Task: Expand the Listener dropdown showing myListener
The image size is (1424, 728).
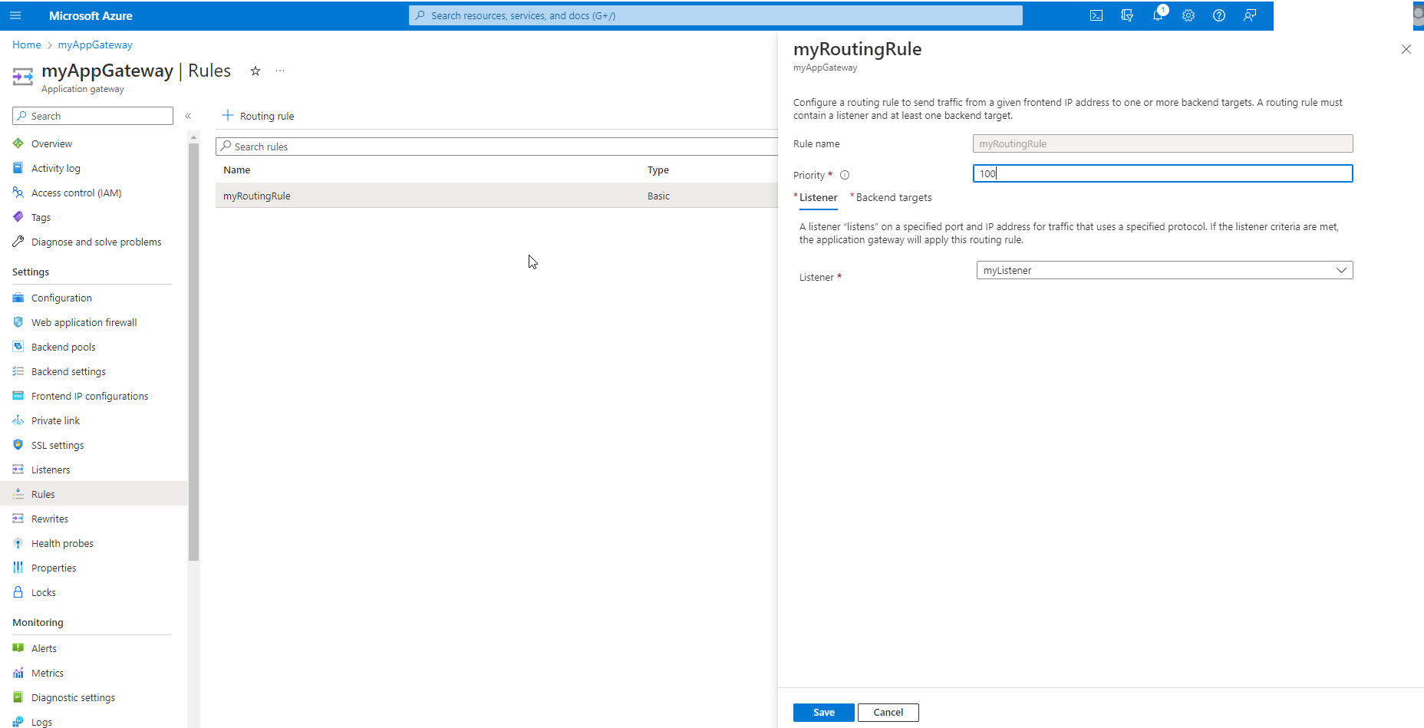Action: click(1164, 270)
